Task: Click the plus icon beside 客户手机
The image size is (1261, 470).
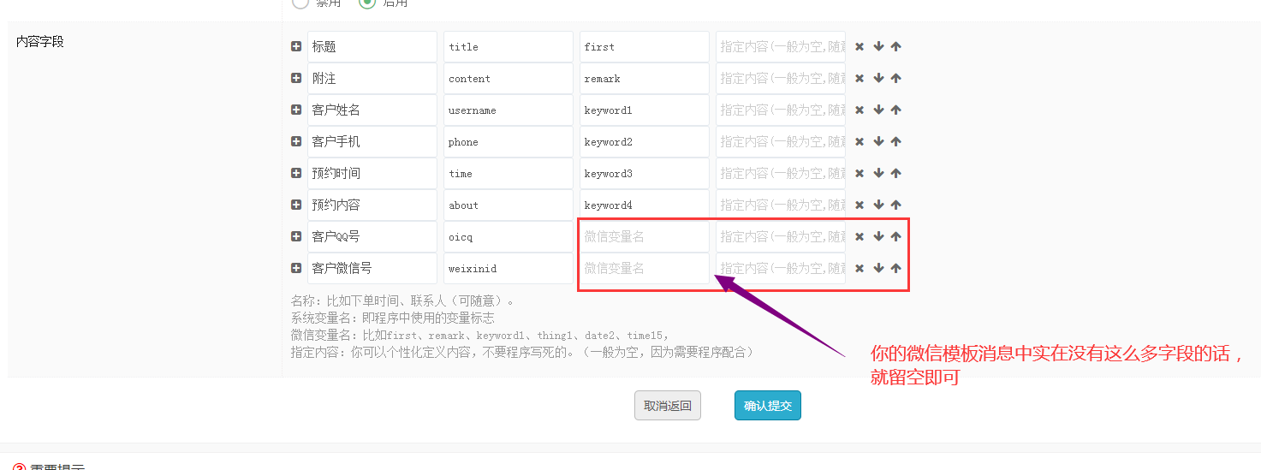Action: pos(296,142)
